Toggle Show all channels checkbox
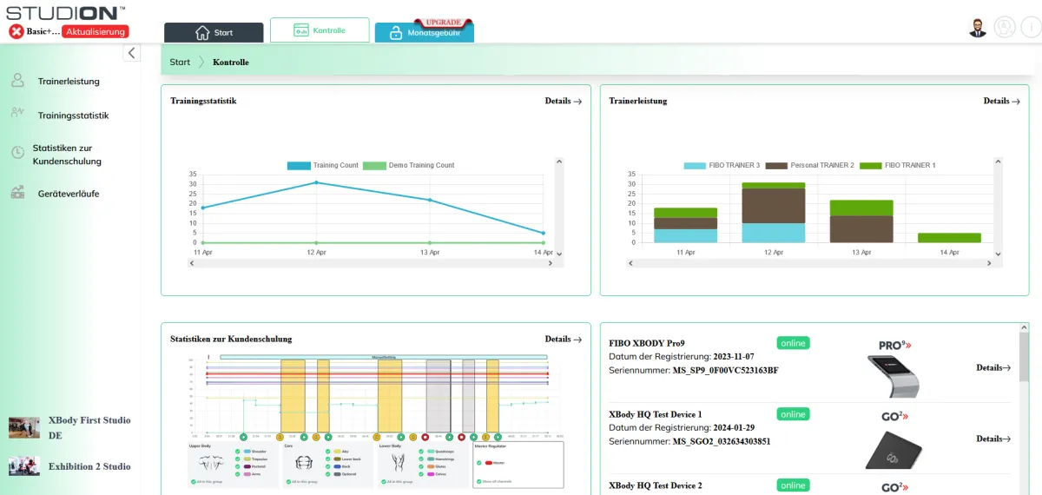 478,481
